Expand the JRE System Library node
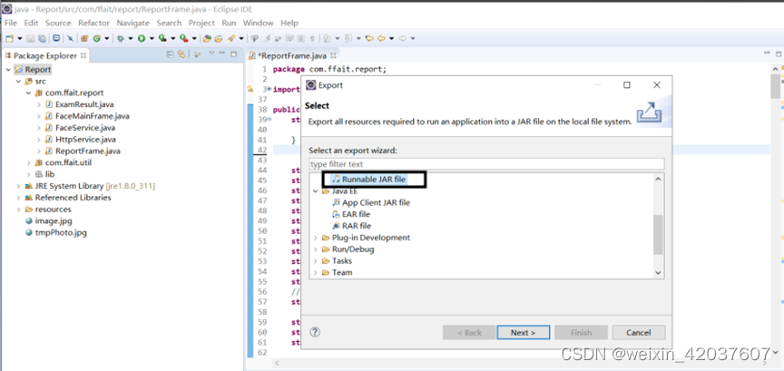 point(18,186)
